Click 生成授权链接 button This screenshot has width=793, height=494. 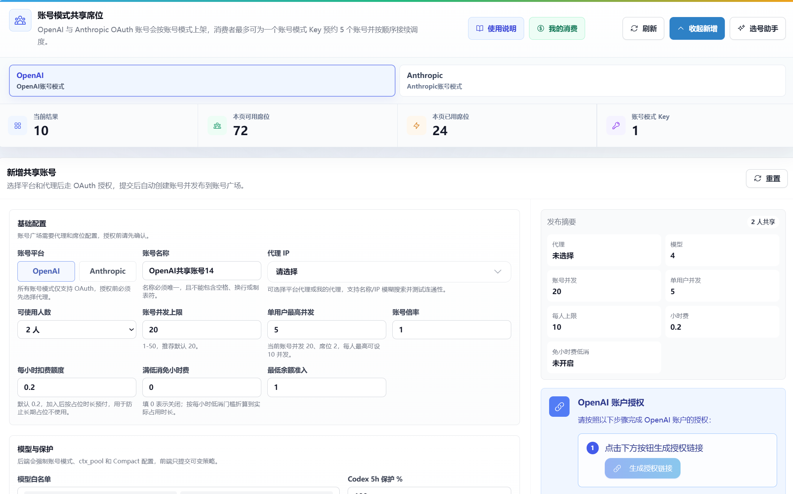pos(643,468)
